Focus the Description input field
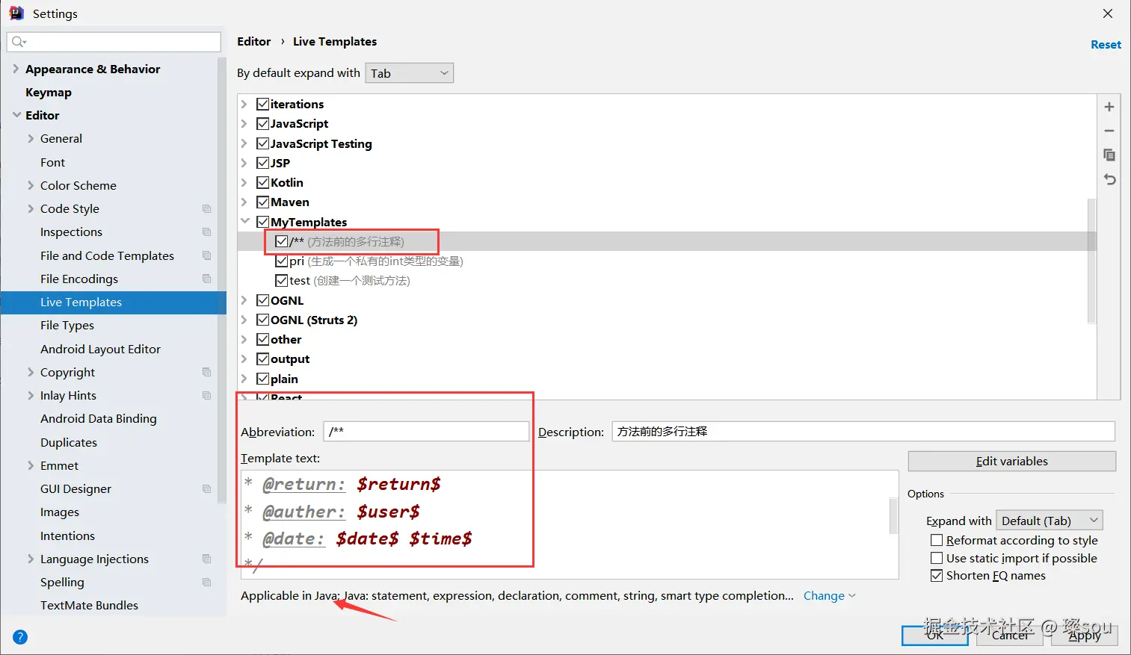Viewport: 1131px width, 655px height. tap(863, 432)
